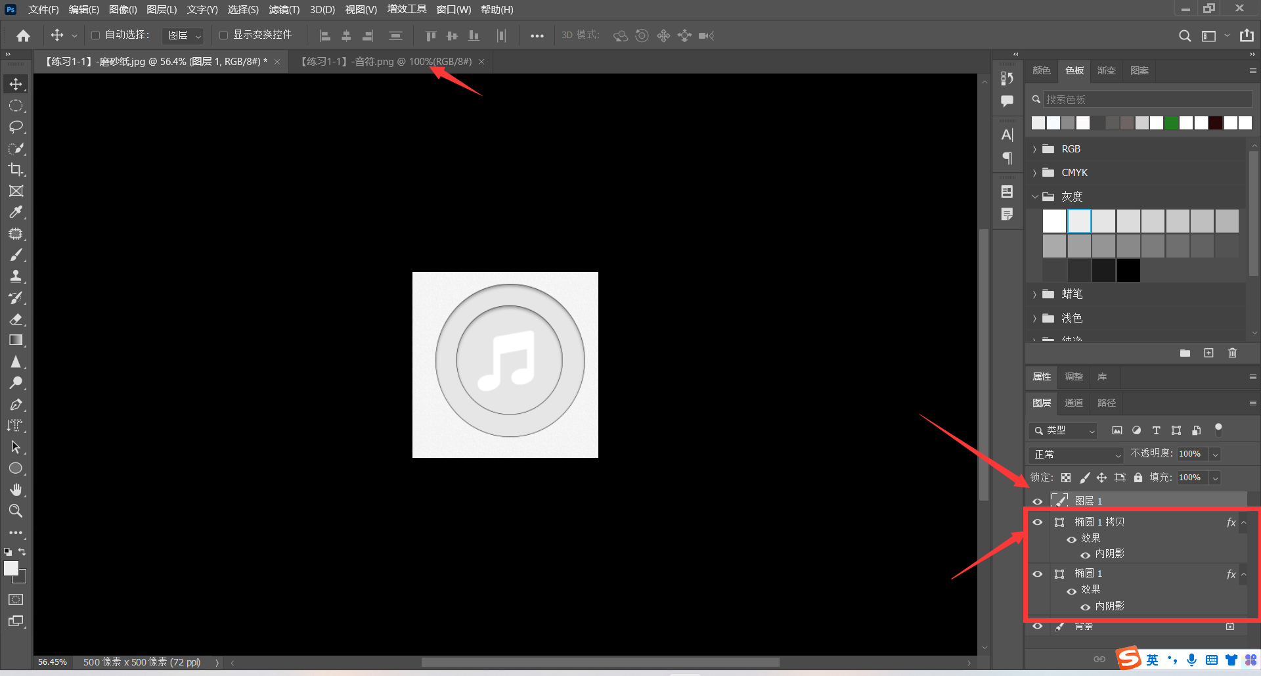
Task: Select the Quick Selection tool
Action: (x=16, y=148)
